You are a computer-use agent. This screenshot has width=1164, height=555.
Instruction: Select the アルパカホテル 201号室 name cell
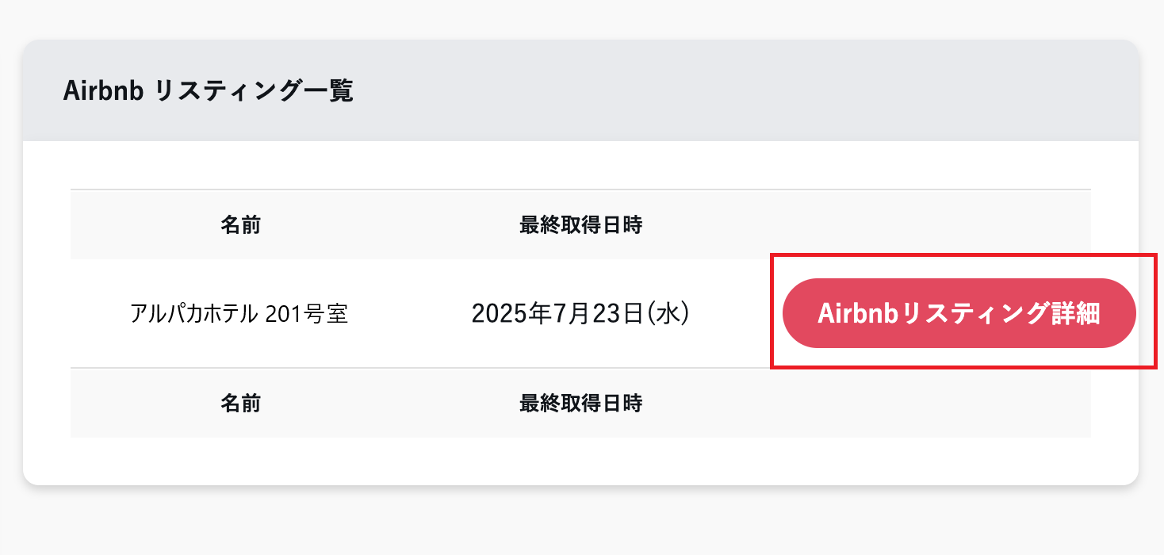pos(239,314)
